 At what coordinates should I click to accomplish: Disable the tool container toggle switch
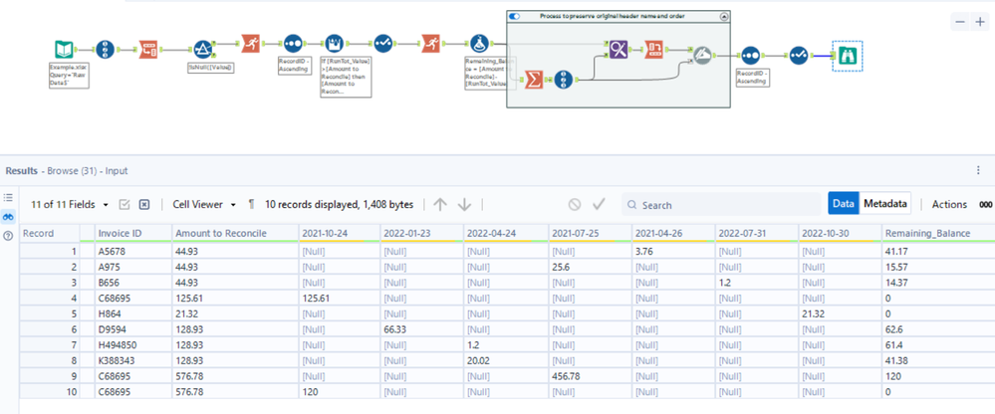pyautogui.click(x=515, y=17)
